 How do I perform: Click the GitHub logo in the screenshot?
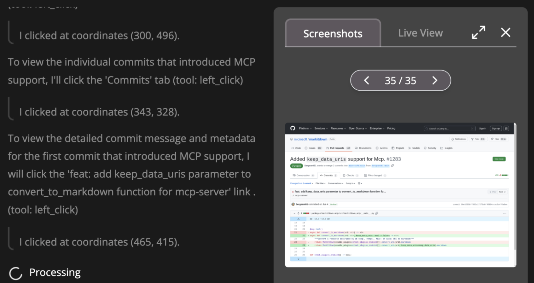pos(293,128)
